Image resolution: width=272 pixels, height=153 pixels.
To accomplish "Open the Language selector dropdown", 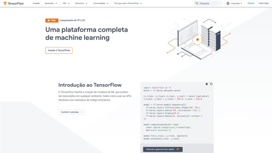I will pyautogui.click(x=234, y=3).
